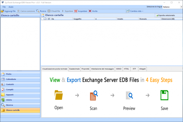Click the Esporta selezionato green arrow icon
This screenshot has width=183, height=122.
coord(157,15)
